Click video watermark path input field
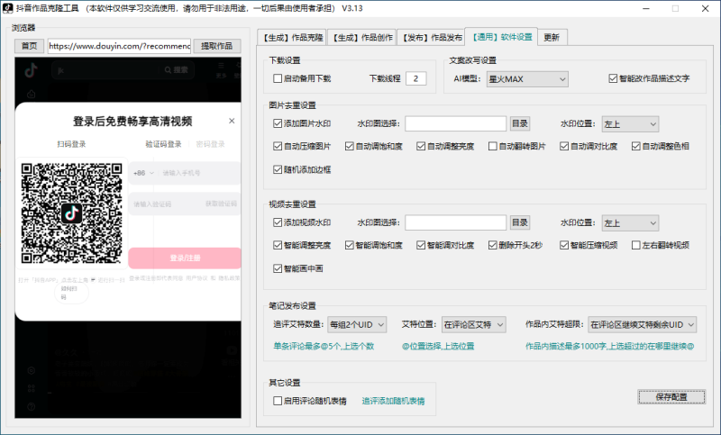 456,222
